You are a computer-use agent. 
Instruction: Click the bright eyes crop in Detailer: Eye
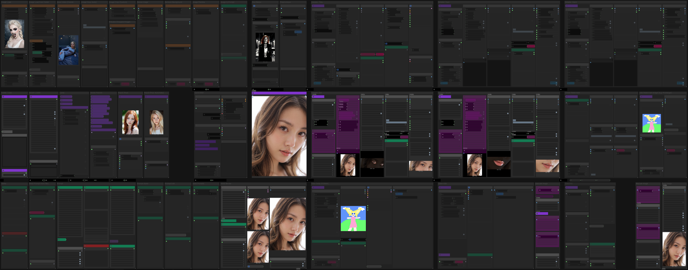tap(421, 166)
